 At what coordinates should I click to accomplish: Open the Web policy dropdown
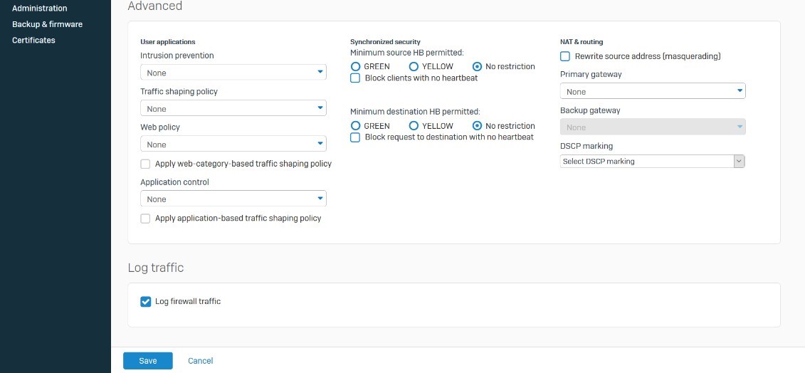233,145
